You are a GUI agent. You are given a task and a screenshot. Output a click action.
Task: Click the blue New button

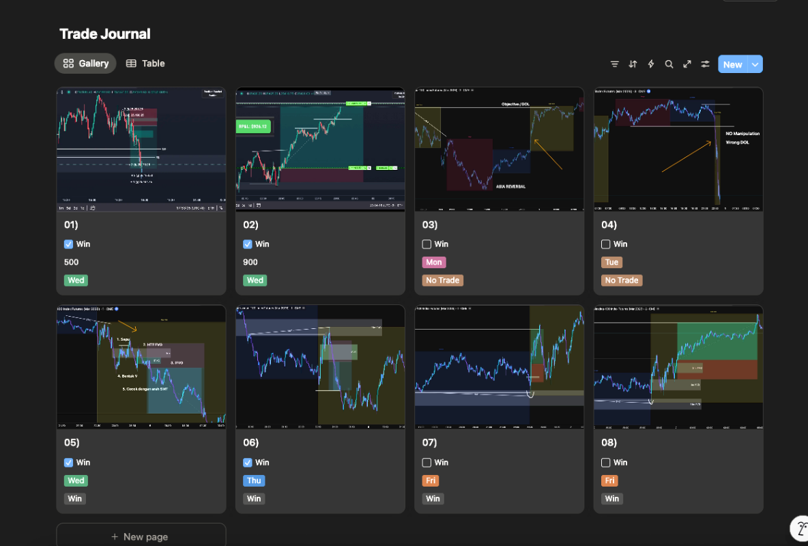coord(732,64)
